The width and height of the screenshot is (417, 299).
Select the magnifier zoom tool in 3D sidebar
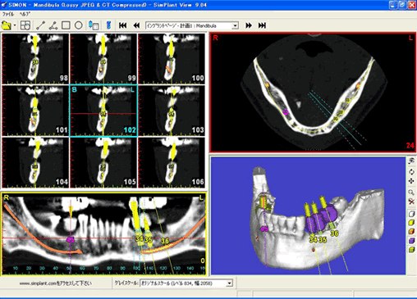[411, 193]
